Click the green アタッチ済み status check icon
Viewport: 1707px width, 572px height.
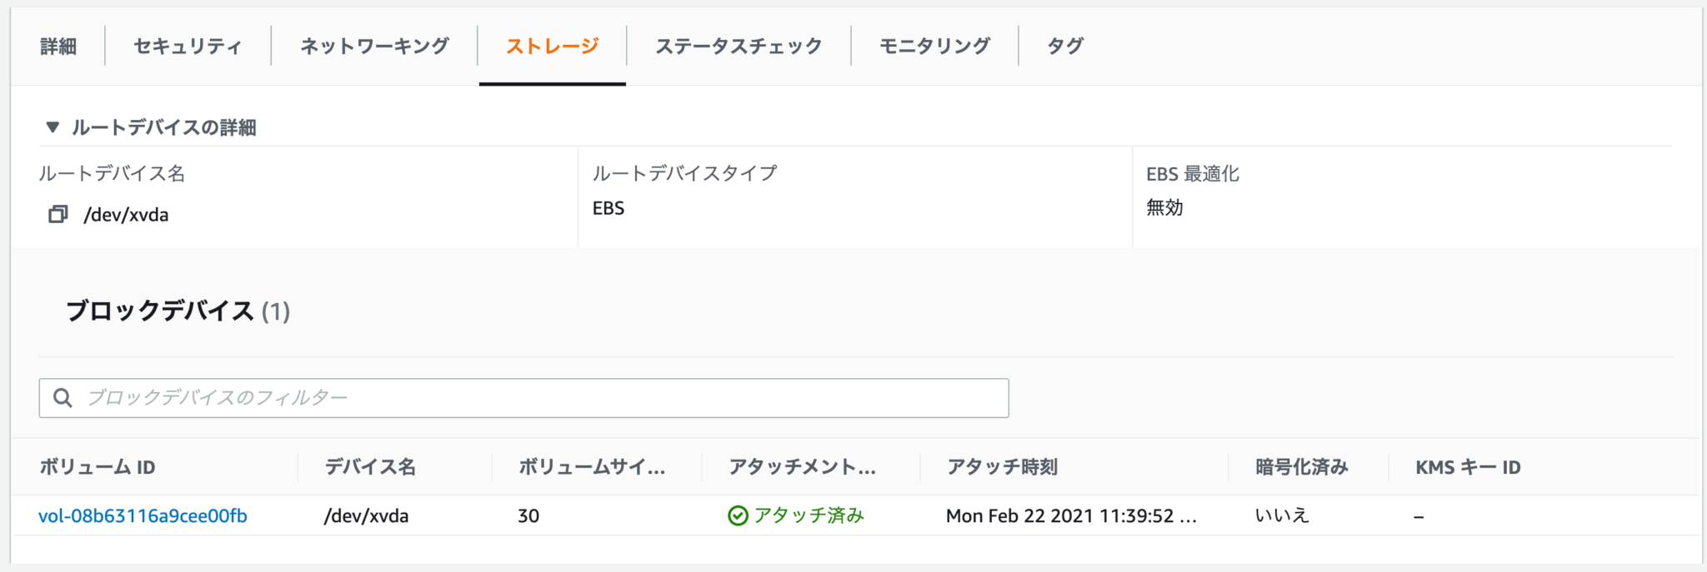pyautogui.click(x=738, y=515)
